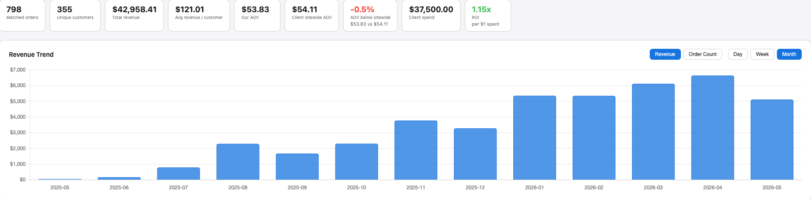Viewport: 811px width, 199px height.
Task: Select the 2025-09 revenue bar
Action: click(x=297, y=167)
